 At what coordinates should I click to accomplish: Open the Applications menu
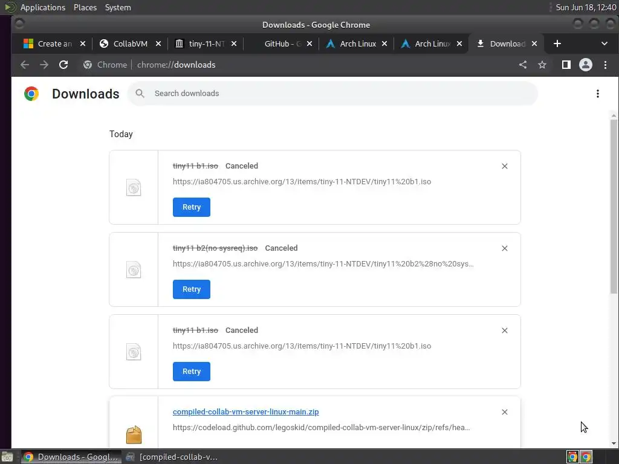[43, 7]
